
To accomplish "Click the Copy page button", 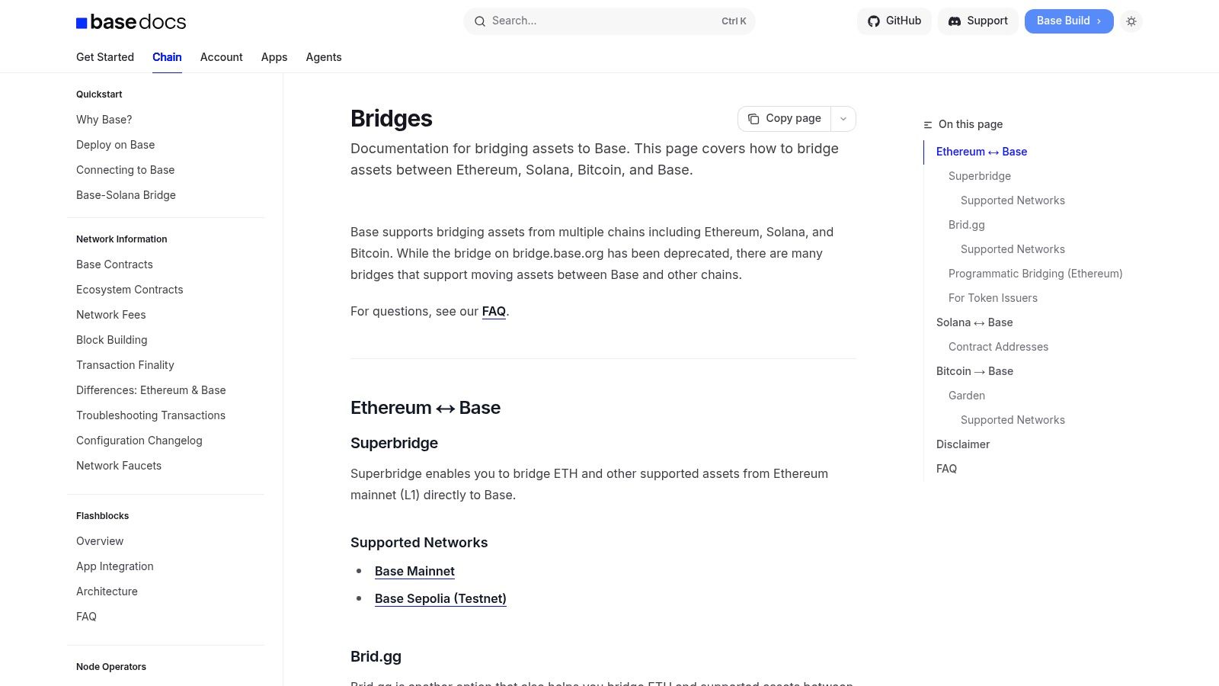I will coord(785,119).
